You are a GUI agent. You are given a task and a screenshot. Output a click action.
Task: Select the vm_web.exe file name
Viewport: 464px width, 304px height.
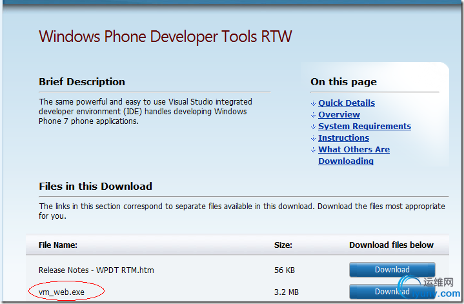pyautogui.click(x=61, y=292)
